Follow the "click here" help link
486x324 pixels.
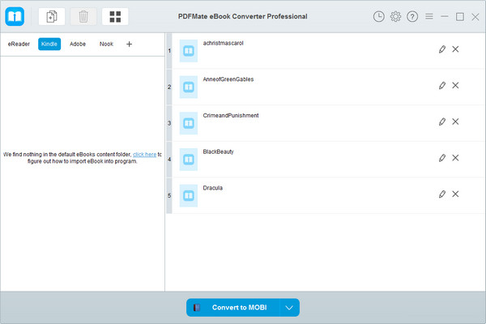coord(144,154)
